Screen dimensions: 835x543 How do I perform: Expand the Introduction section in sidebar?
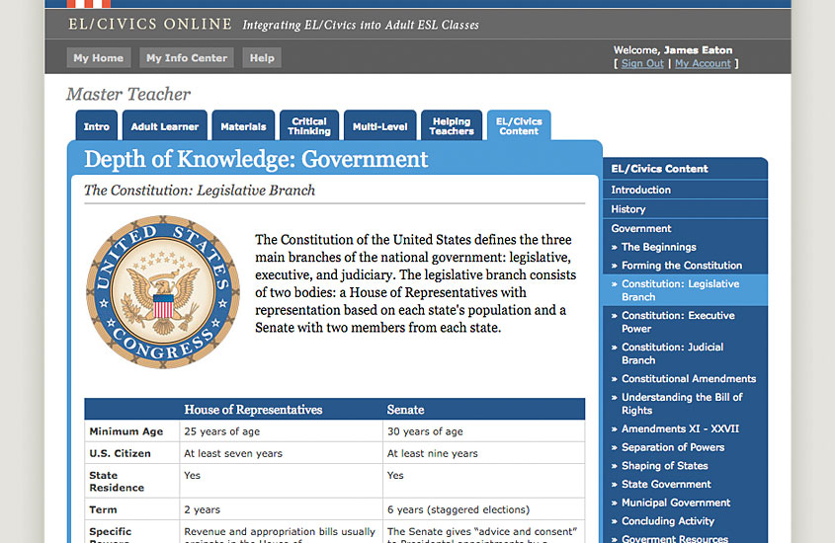(x=640, y=190)
